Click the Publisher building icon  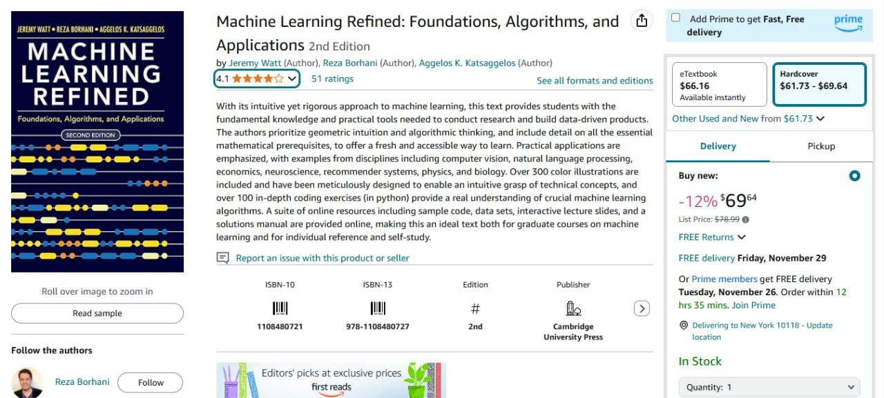coord(573,308)
